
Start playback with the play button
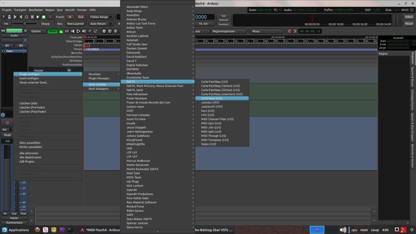pos(38,17)
